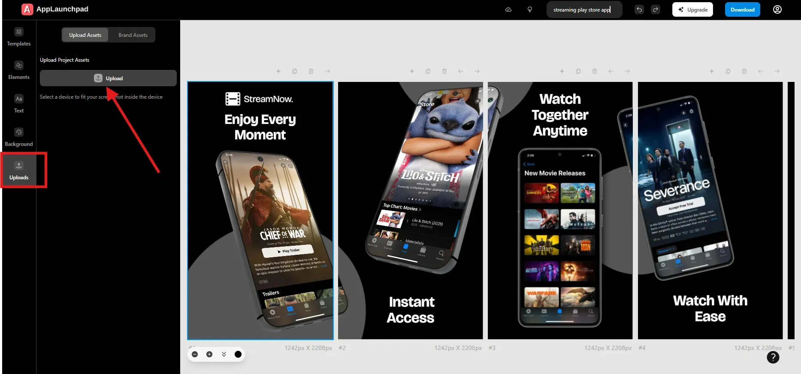Add a new screen after screenshot #1

pyautogui.click(x=278, y=71)
